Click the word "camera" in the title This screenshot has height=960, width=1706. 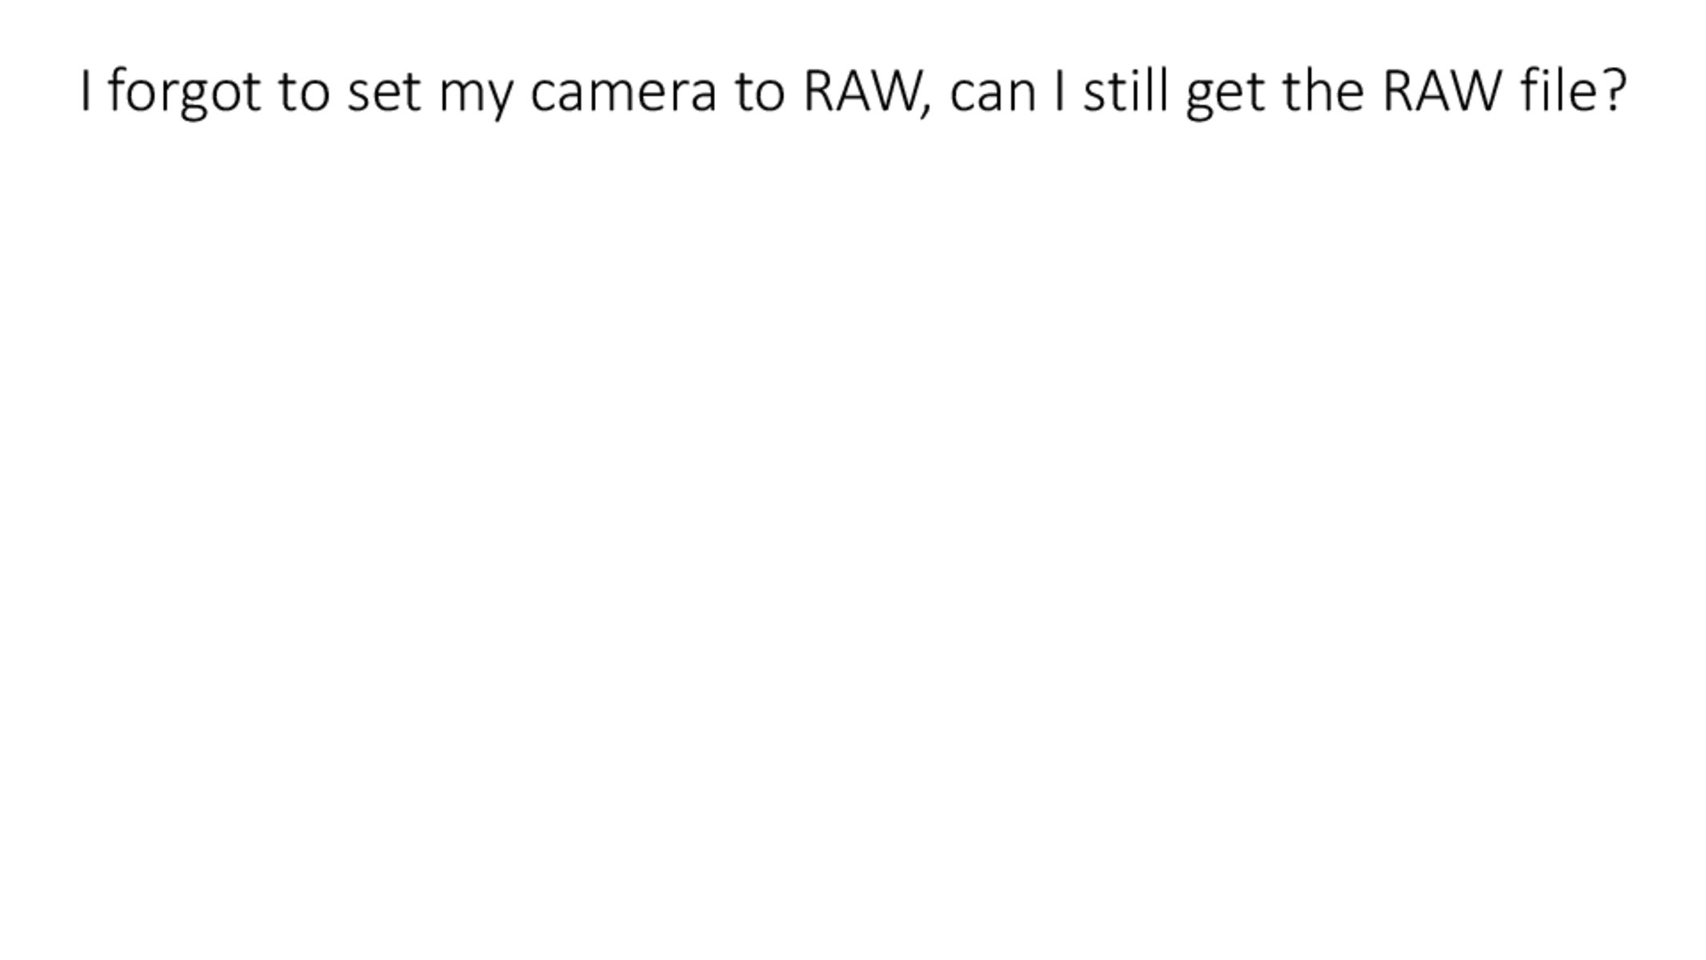click(x=623, y=92)
